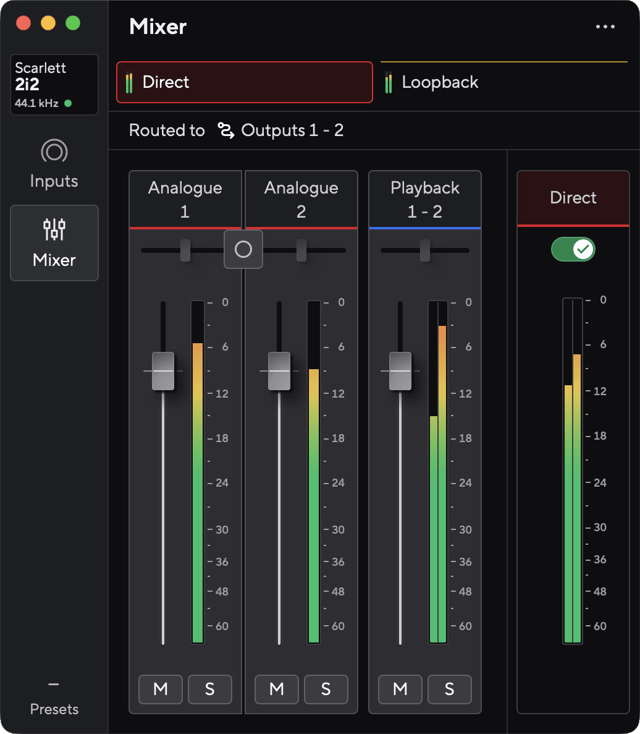Screen dimensions: 640x734
Task: Click the Direct output level meter
Action: (573, 471)
